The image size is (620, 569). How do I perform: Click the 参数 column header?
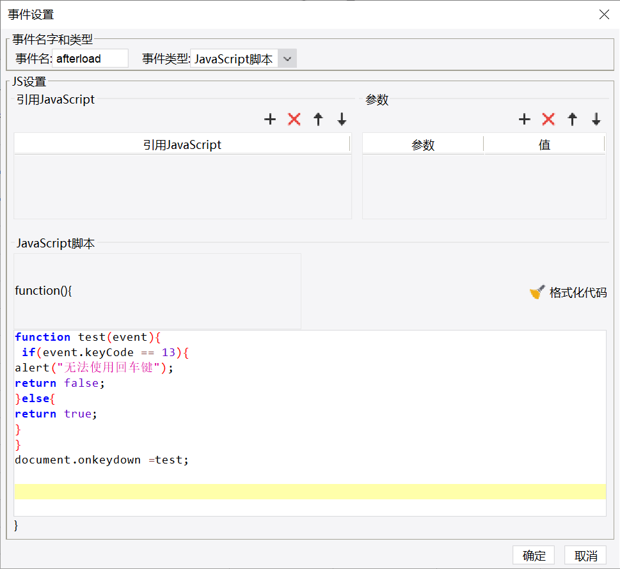[x=423, y=144]
